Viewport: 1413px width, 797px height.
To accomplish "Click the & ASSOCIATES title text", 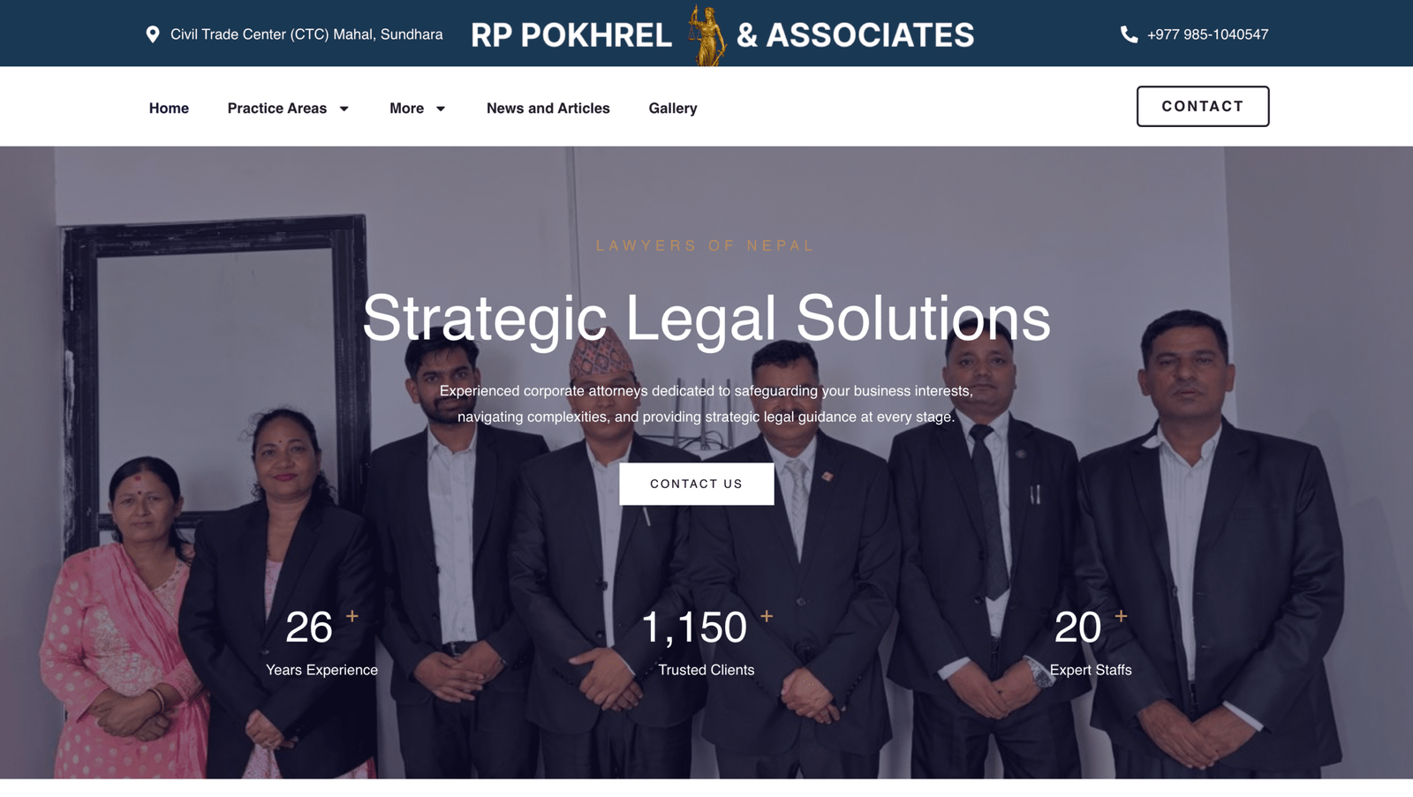I will [x=855, y=35].
